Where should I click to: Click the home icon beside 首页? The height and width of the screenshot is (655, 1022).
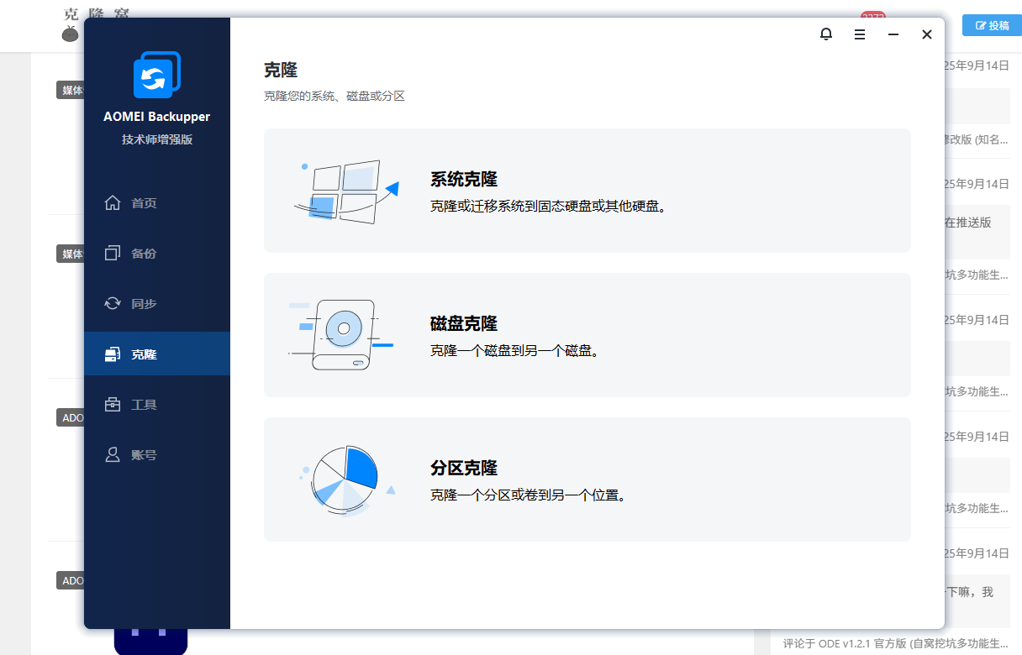click(113, 203)
